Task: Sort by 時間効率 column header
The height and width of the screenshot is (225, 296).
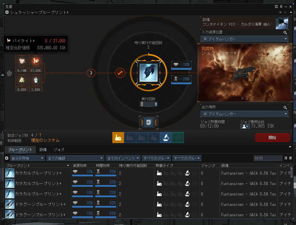Action: [106, 165]
